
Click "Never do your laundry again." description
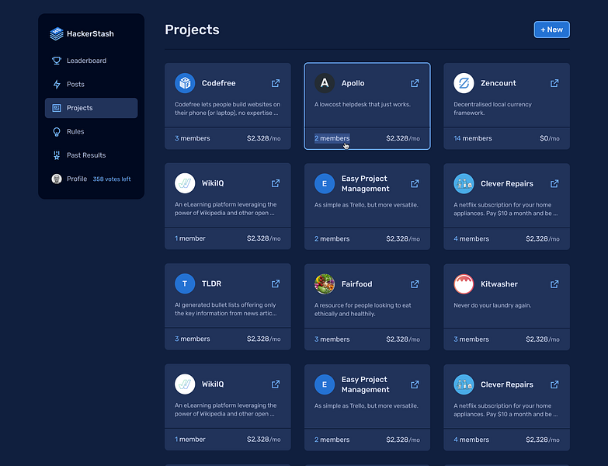pos(492,305)
